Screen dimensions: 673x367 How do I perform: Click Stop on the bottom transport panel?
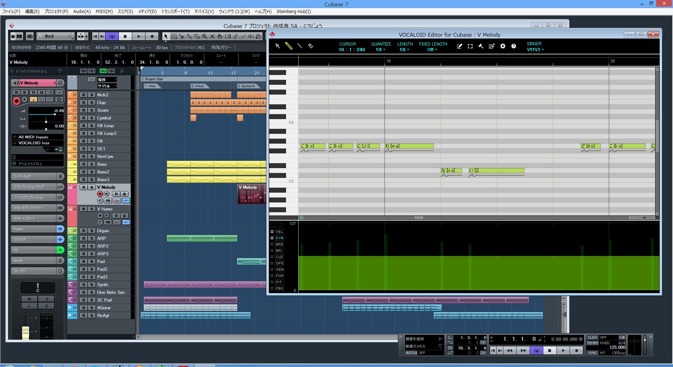pyautogui.click(x=550, y=351)
